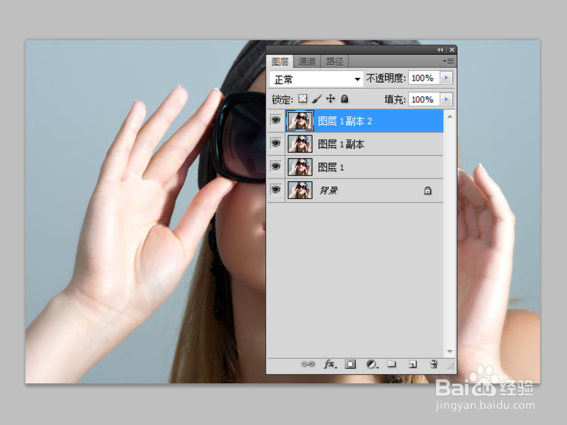Hide the 图层 1 副本 layer
This screenshot has width=567, height=425.
pyautogui.click(x=276, y=144)
